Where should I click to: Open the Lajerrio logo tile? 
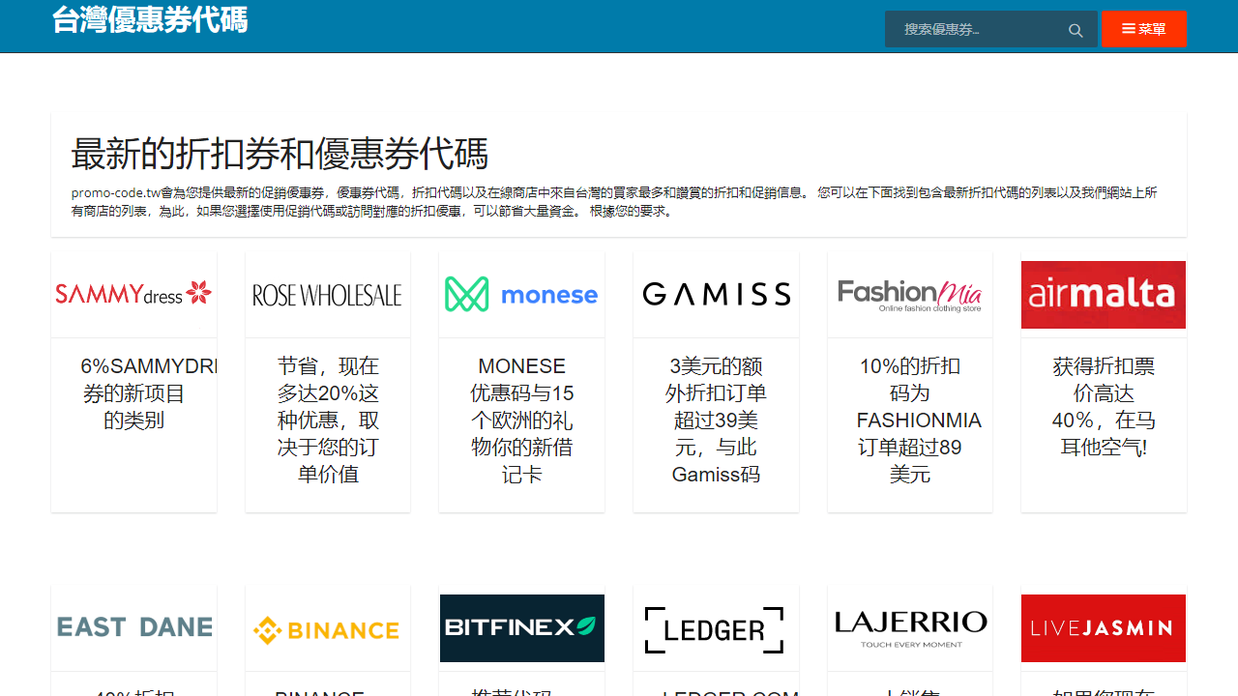click(x=910, y=628)
